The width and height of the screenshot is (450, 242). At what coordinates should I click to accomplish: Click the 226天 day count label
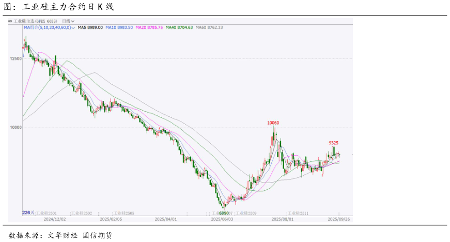click(28, 213)
